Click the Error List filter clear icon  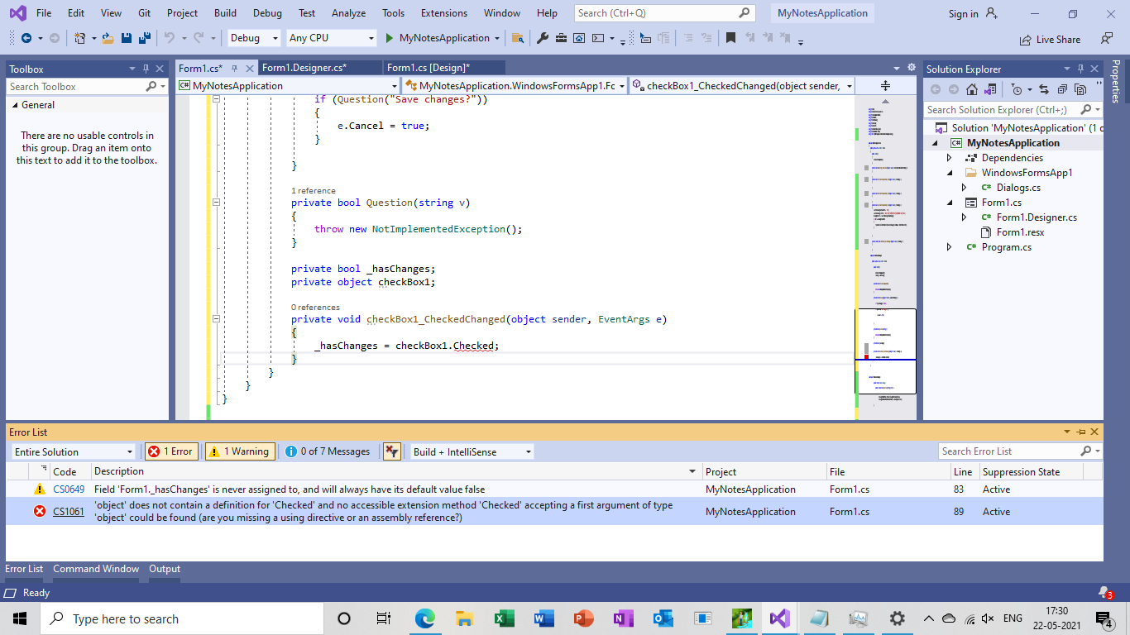(x=392, y=451)
